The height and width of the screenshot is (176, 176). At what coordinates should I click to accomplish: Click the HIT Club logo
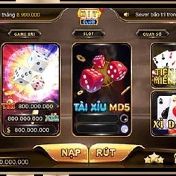click(x=89, y=17)
